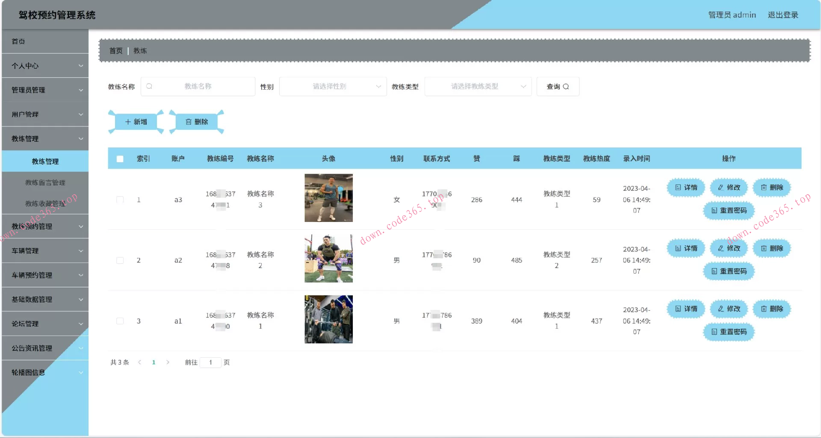The width and height of the screenshot is (821, 438).
Task: Click the 退出登录 link
Action: (783, 15)
